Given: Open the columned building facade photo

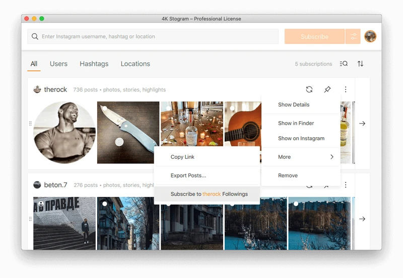Looking at the screenshot, I should (x=192, y=227).
